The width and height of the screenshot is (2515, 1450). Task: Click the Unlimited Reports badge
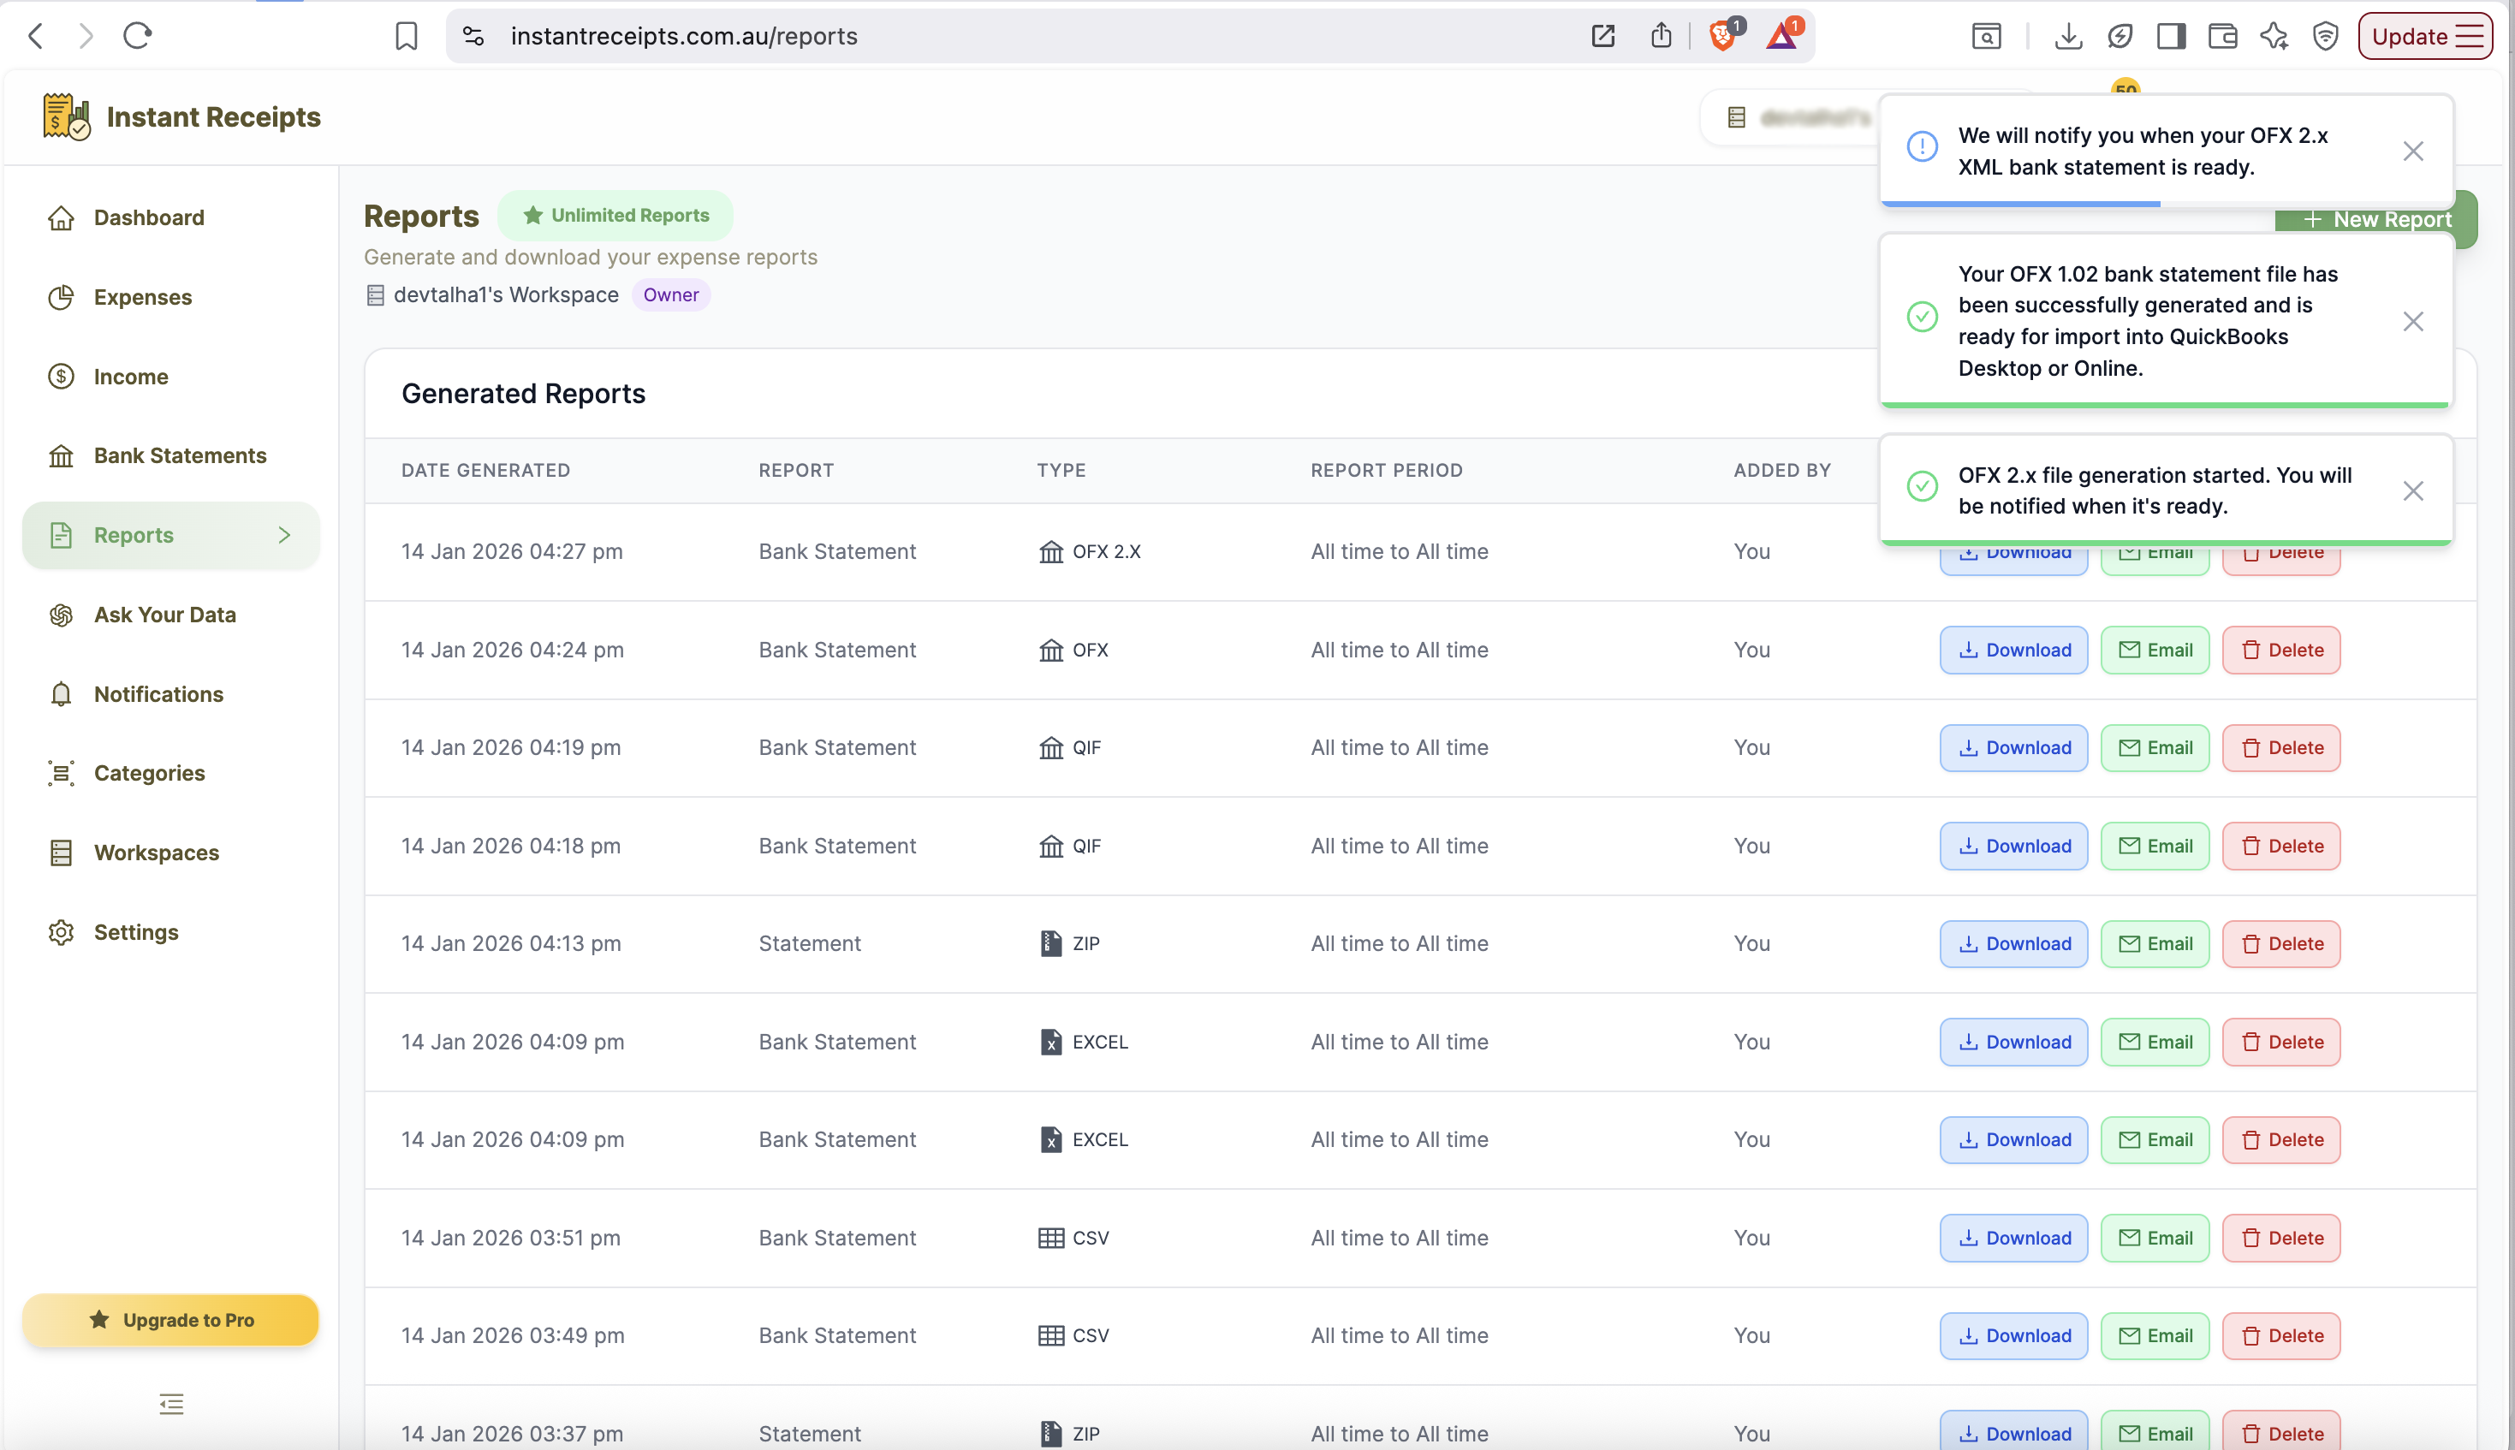click(615, 215)
